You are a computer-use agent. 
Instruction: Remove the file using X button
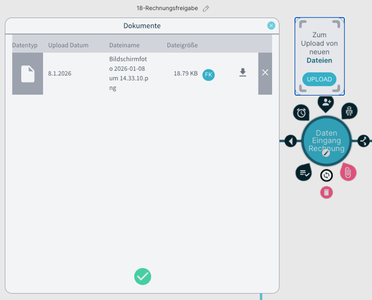pyautogui.click(x=265, y=73)
